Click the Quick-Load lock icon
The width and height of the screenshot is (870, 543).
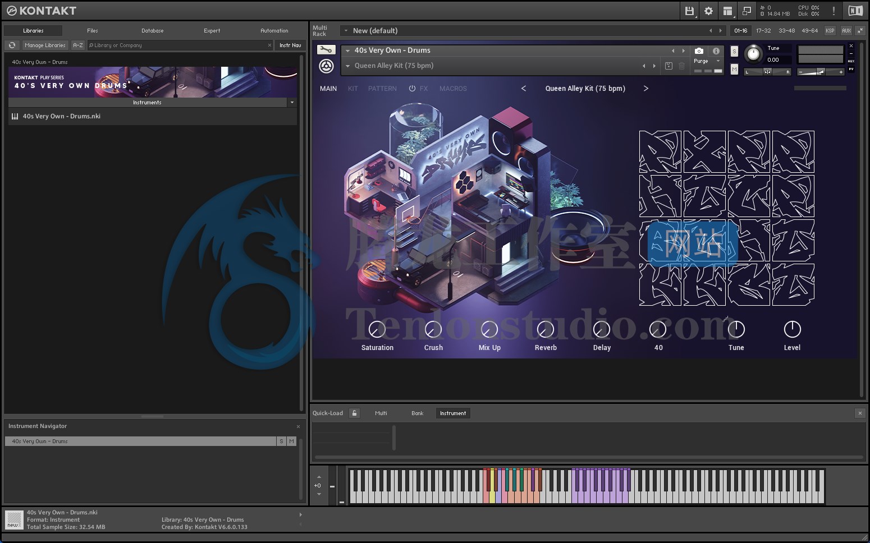pos(354,413)
